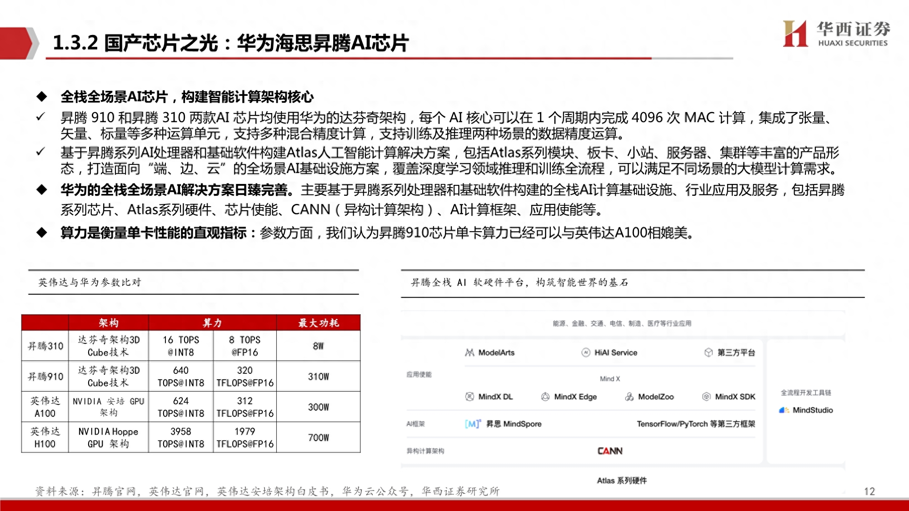Click the NVIDIA Hopper GPU 架构 cell
Screen dimensions: 909x511
click(109, 437)
